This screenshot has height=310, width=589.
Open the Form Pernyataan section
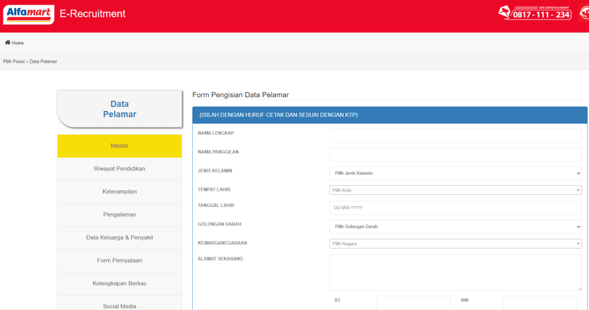point(120,261)
